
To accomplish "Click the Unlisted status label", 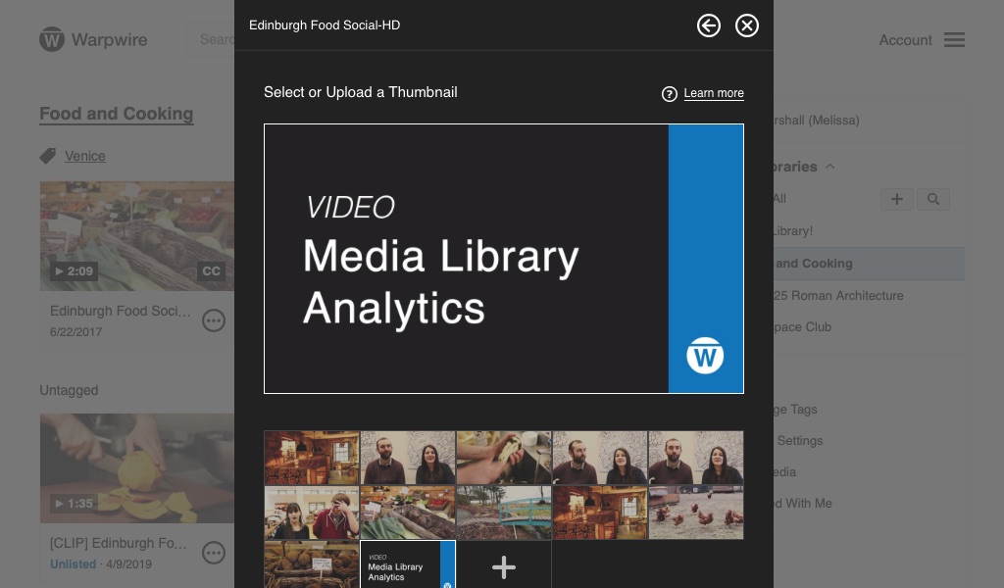I will click(x=73, y=564).
